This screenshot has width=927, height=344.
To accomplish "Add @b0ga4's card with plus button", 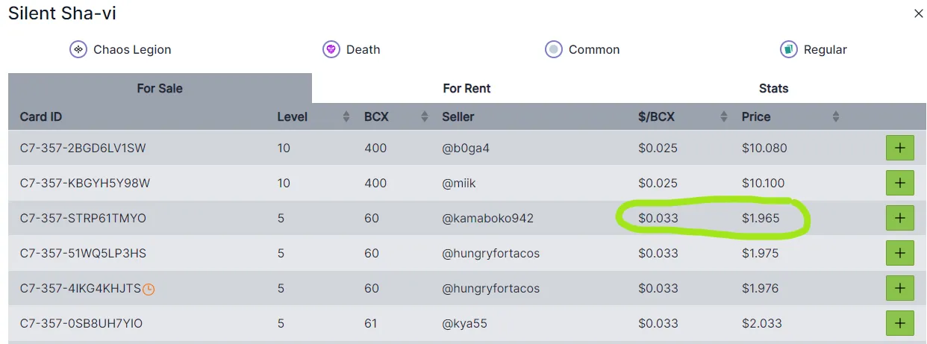I will 900,148.
